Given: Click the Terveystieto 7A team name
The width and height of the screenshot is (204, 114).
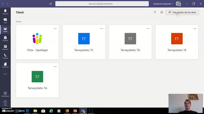Looking at the screenshot, I should [37, 88].
